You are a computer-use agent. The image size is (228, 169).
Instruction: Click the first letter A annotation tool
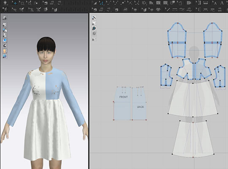pos(214,3)
